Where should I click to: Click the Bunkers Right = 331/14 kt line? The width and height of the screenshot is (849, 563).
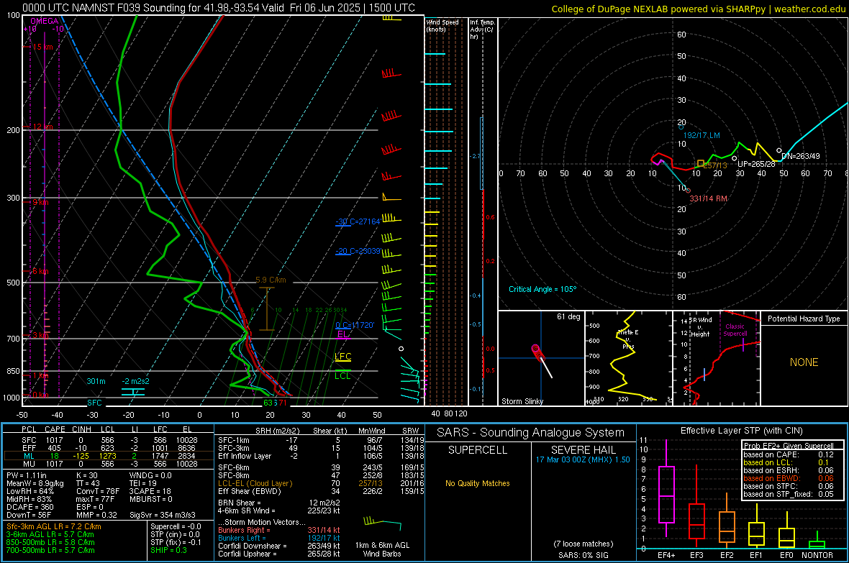pyautogui.click(x=279, y=530)
